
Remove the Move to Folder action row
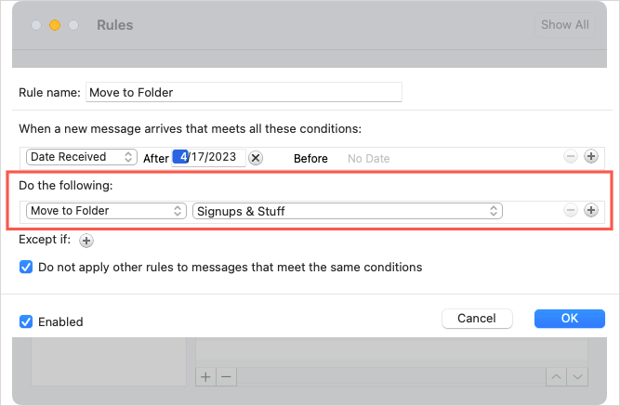(x=571, y=211)
